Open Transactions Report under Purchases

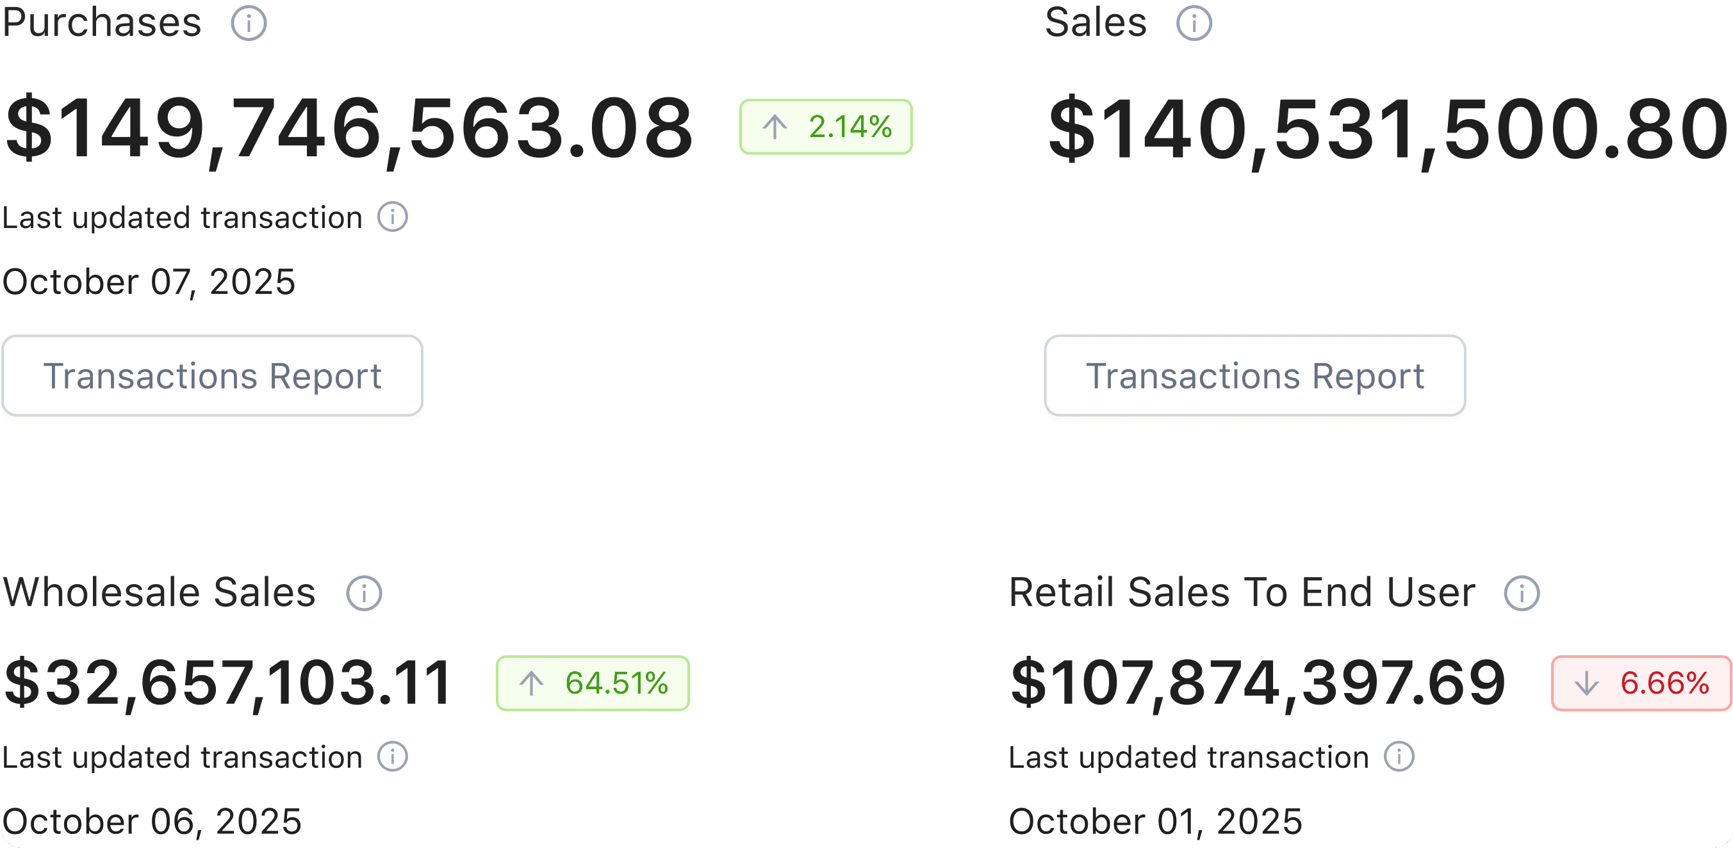pos(213,376)
